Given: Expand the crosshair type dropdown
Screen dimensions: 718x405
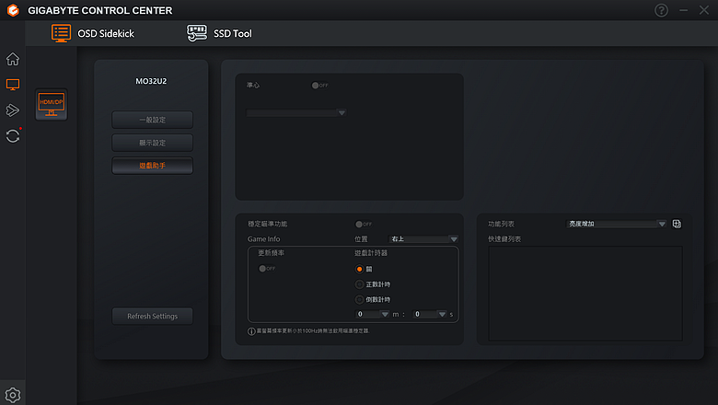Looking at the screenshot, I should 296,112.
